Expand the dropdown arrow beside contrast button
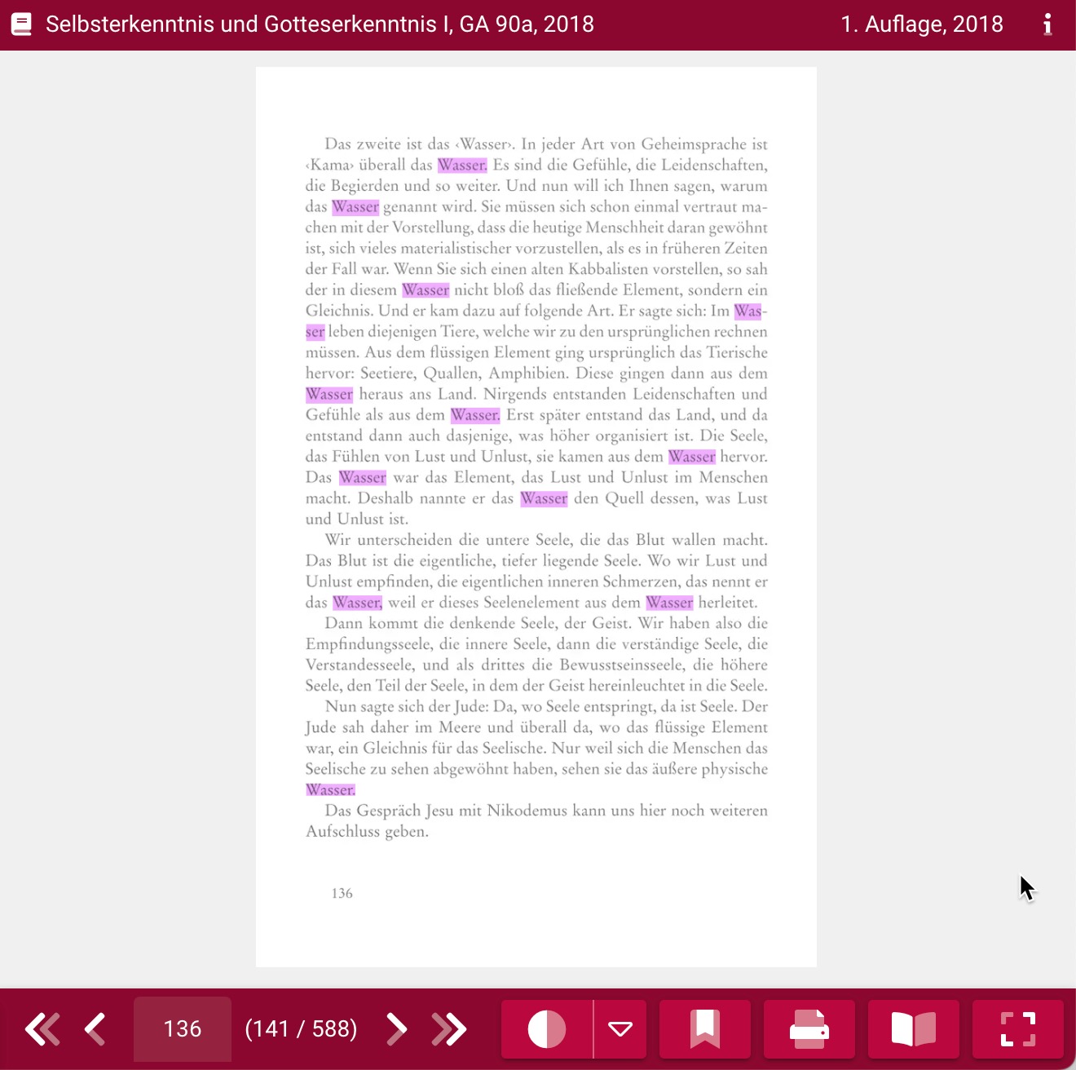Viewport: 1076px width, 1070px height. point(620,1029)
